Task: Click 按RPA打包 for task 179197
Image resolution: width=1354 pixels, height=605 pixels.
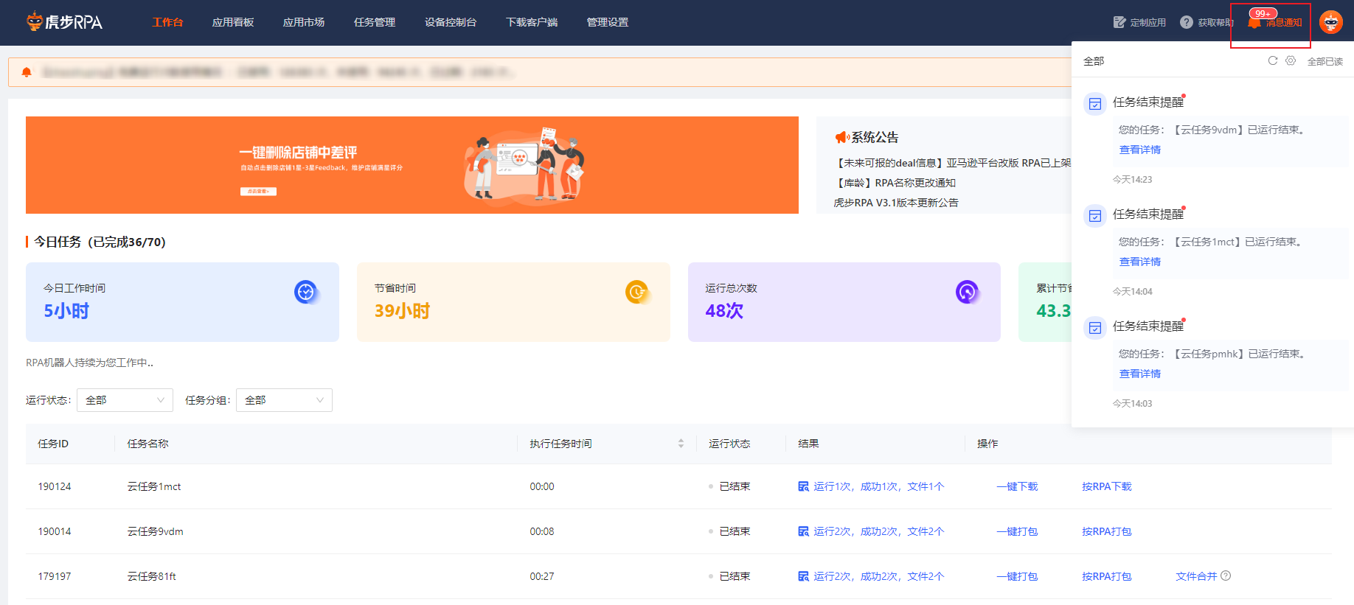Action: [1107, 576]
